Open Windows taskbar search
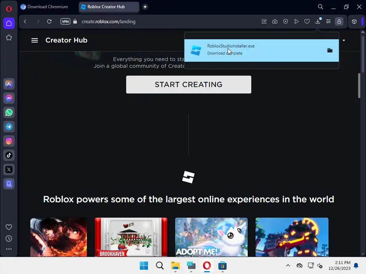Screen dimensions: 366x274 click(160, 265)
